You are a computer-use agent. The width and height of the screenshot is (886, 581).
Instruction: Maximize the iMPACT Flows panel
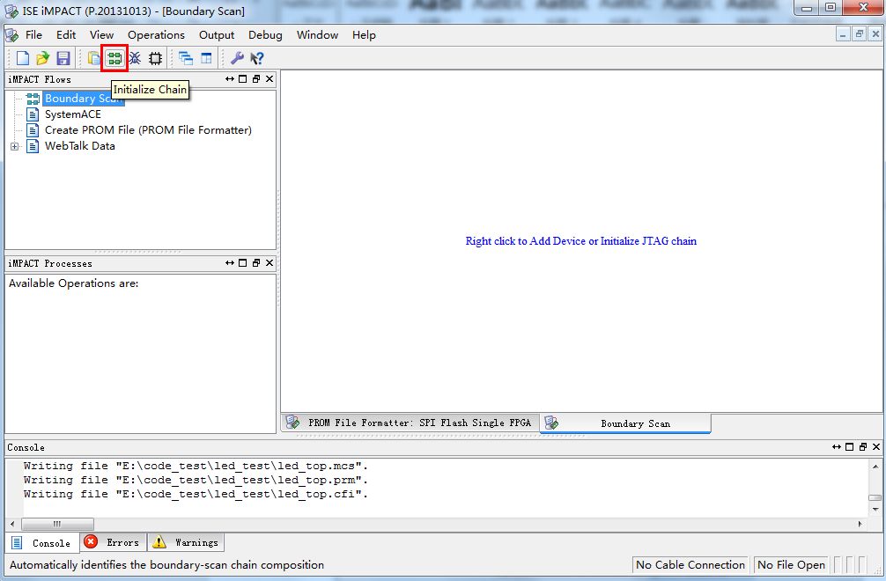point(242,79)
